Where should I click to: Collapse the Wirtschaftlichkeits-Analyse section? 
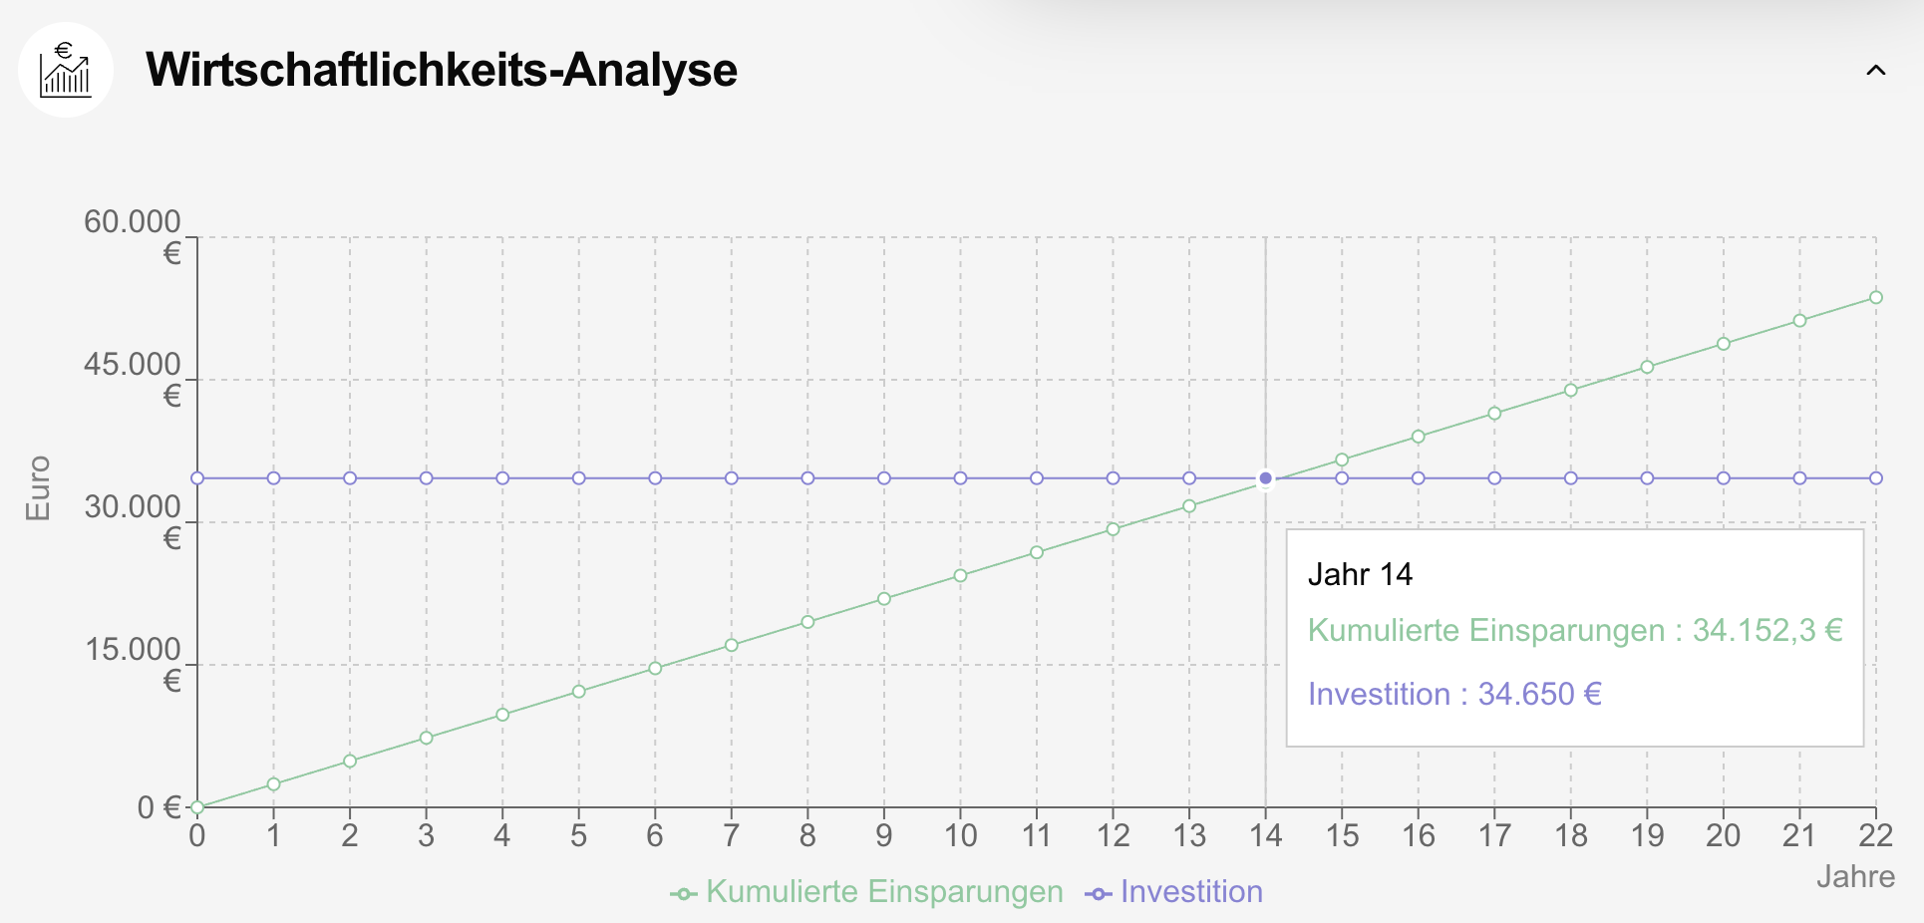coord(1875,71)
